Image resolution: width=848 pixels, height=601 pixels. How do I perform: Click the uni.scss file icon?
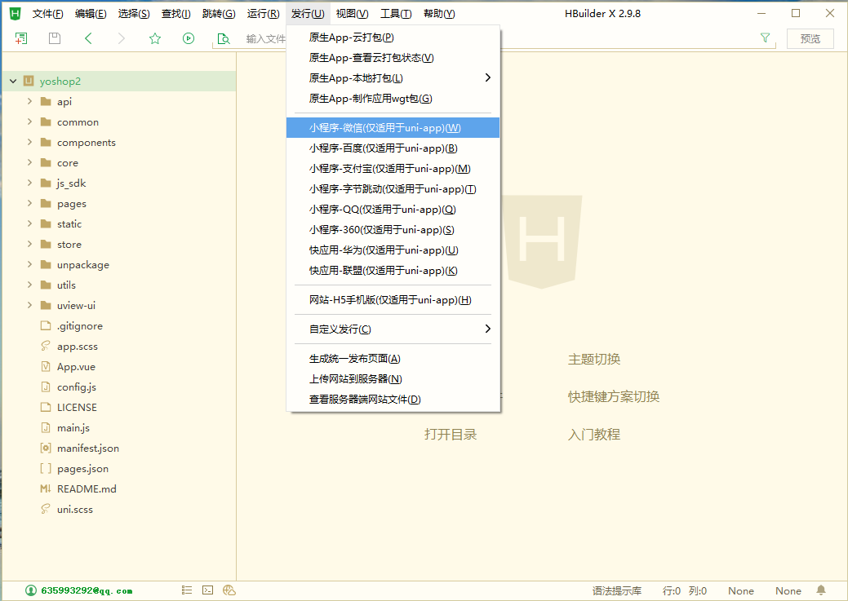tap(46, 509)
